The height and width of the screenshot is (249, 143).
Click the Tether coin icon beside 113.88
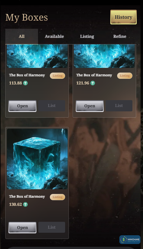25,83
